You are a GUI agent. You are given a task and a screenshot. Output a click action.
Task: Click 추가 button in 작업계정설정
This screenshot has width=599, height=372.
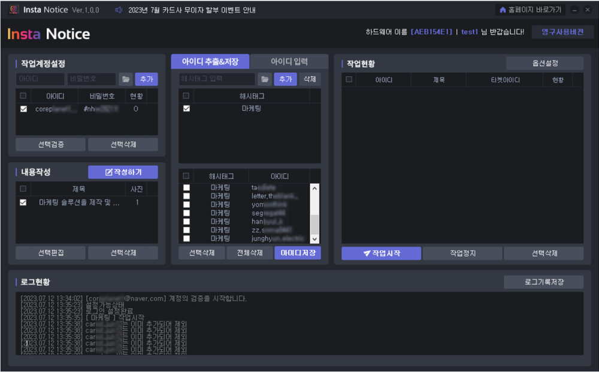pyautogui.click(x=146, y=79)
